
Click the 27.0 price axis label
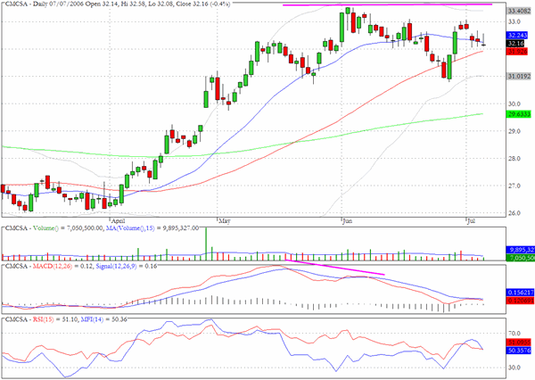coord(514,186)
